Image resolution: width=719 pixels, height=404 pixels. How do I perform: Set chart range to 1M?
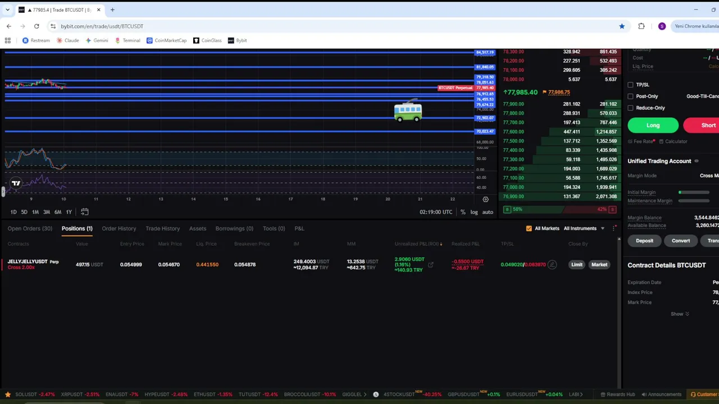tap(35, 212)
